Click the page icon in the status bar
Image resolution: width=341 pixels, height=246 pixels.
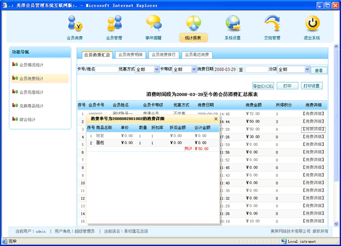click(x=5, y=241)
